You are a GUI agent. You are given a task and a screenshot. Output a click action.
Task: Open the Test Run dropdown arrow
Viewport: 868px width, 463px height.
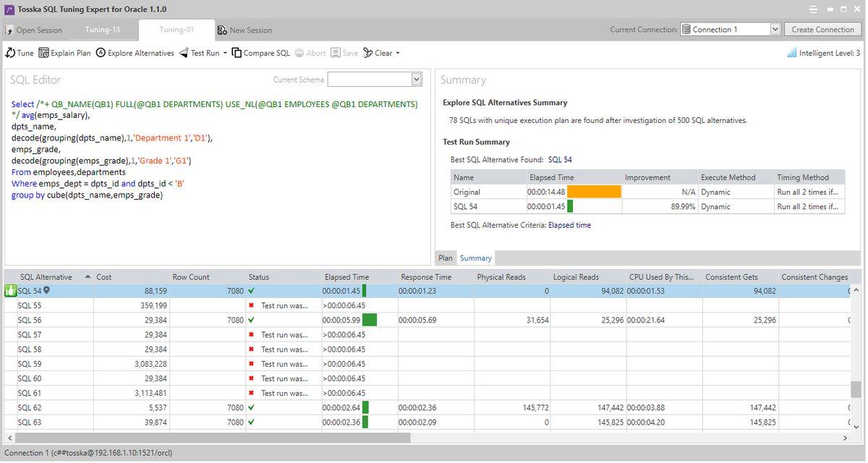point(225,54)
